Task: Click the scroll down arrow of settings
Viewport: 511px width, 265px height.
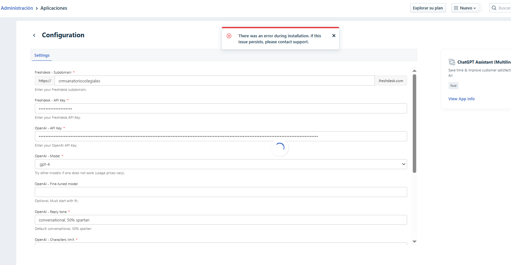Action: click(414, 242)
